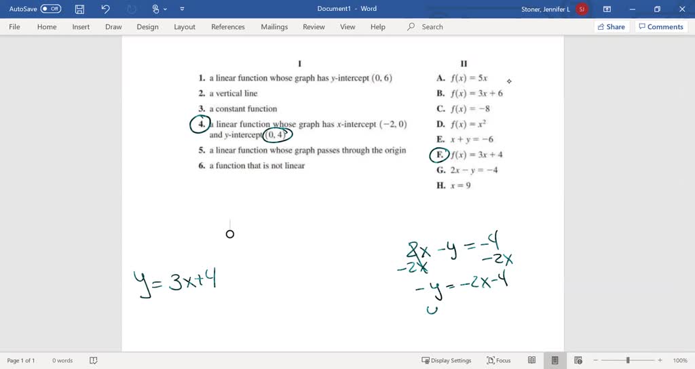Screen dimensions: 695x369
Task: Click the Redo icon in title bar
Action: tap(131, 9)
